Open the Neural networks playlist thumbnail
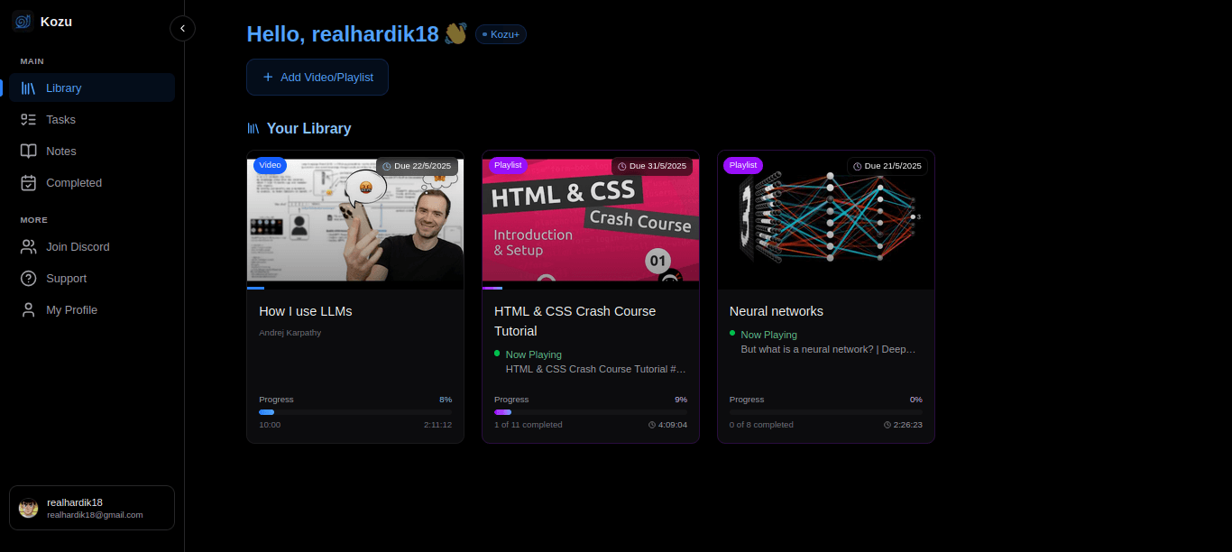This screenshot has width=1232, height=552. pyautogui.click(x=825, y=219)
